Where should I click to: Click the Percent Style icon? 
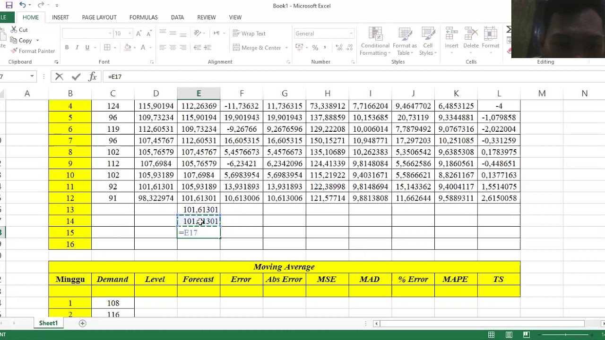315,48
